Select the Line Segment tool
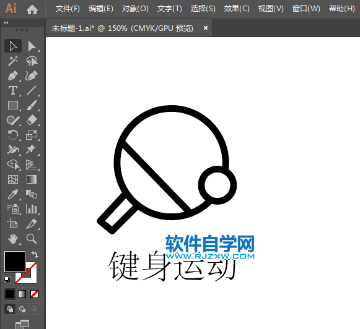The image size is (360, 329). pyautogui.click(x=32, y=90)
